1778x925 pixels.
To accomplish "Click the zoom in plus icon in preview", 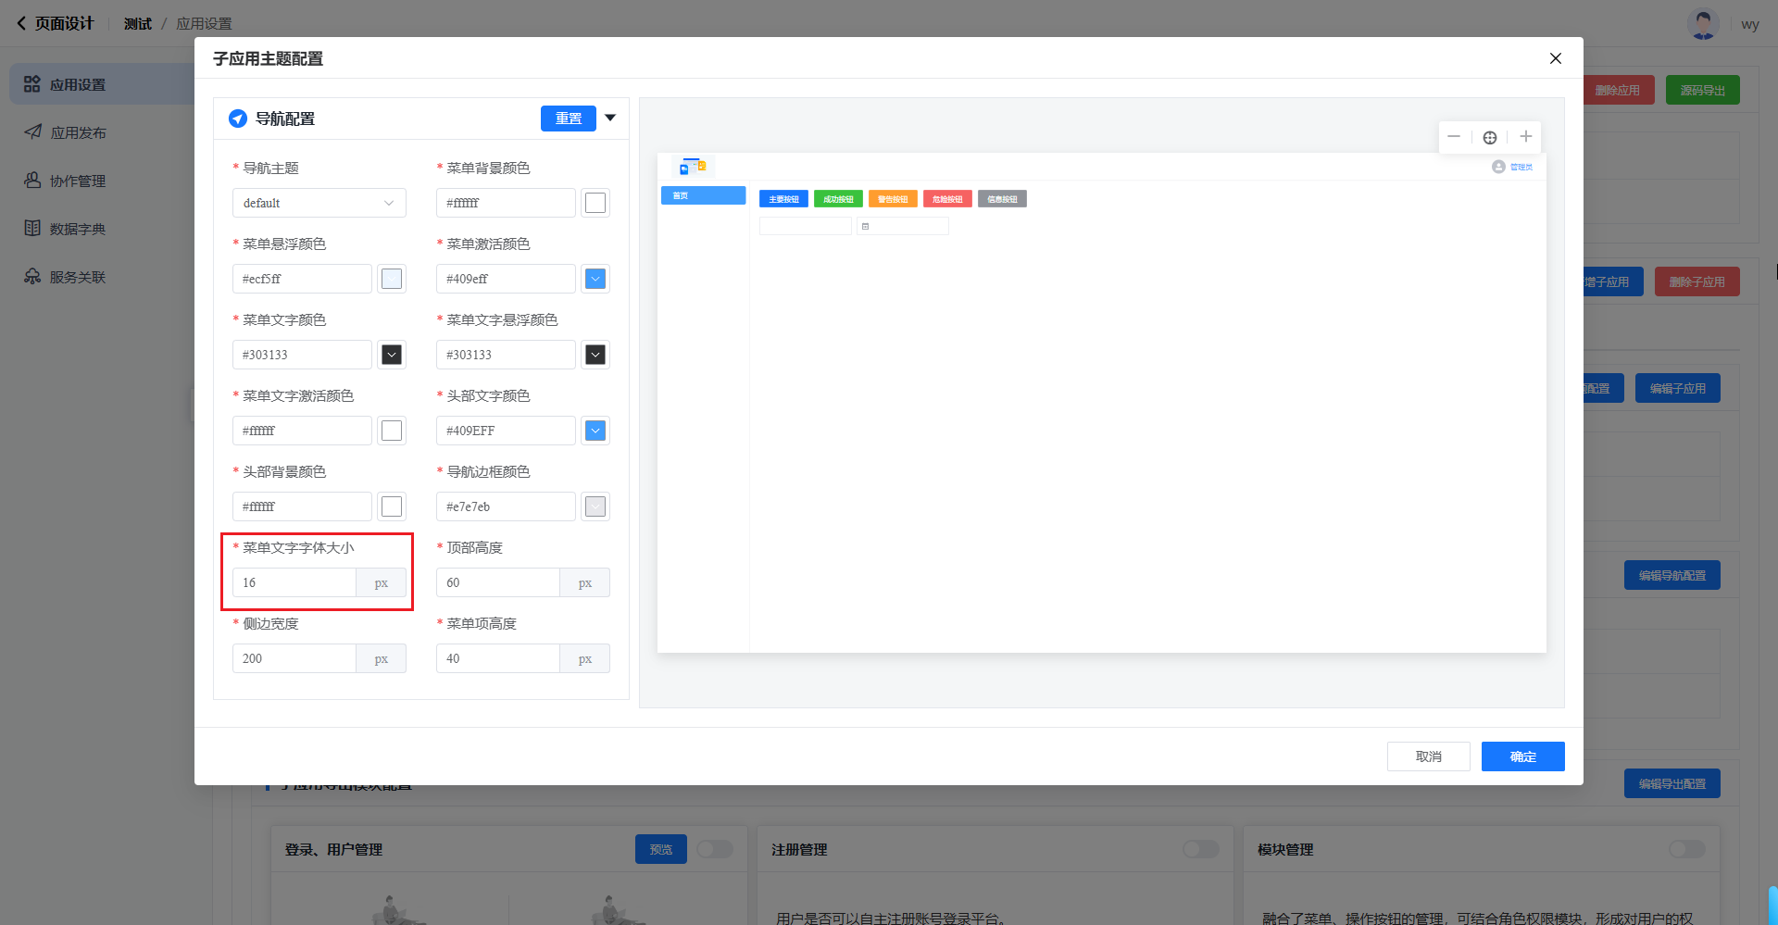I will 1526,137.
